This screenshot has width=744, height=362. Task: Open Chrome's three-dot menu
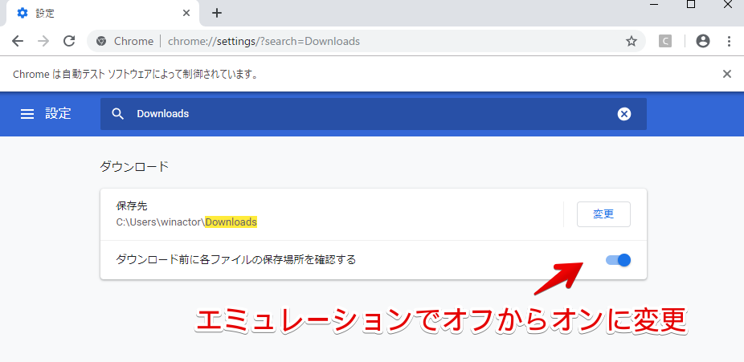point(730,41)
